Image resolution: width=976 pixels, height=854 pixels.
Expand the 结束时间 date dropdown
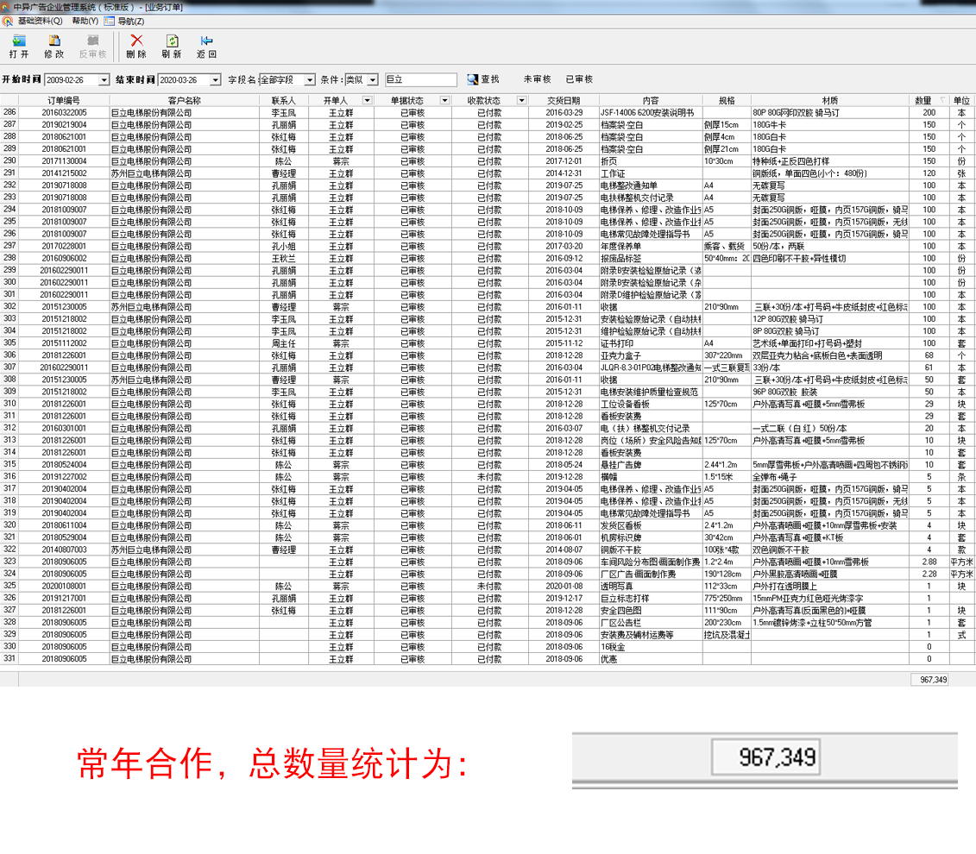click(216, 80)
